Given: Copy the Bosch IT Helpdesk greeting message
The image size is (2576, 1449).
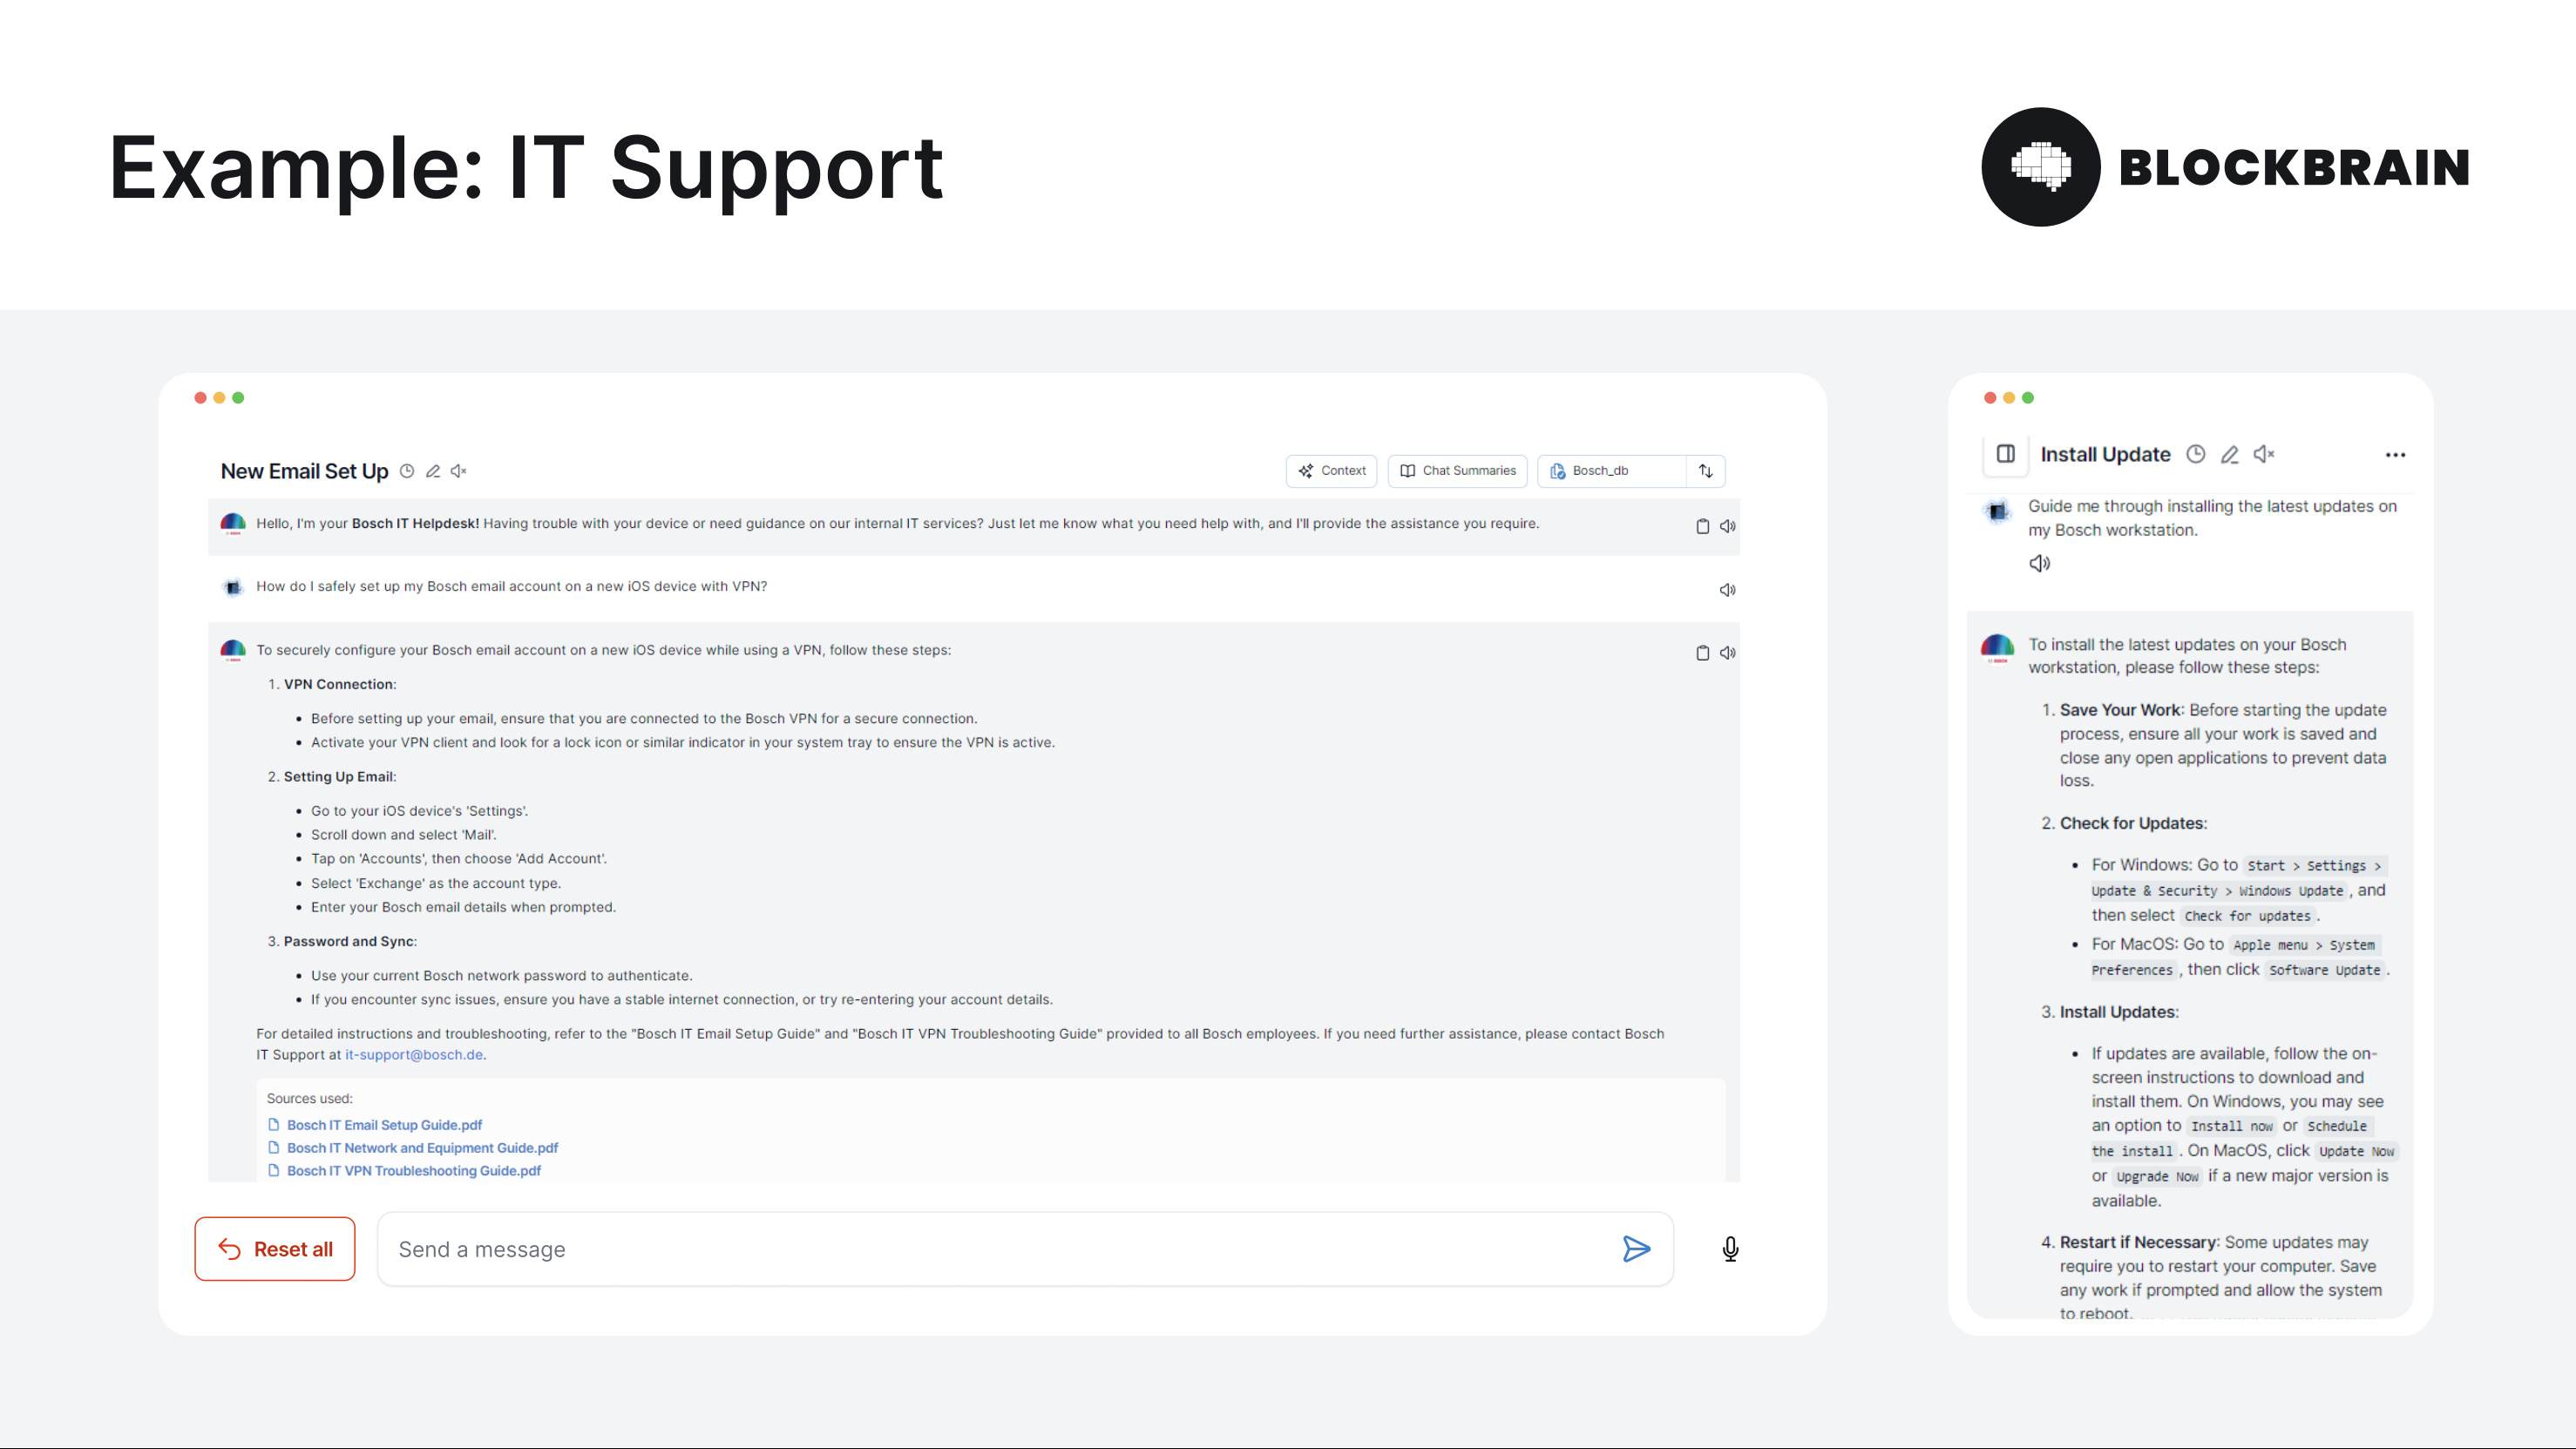Looking at the screenshot, I should click(1702, 526).
